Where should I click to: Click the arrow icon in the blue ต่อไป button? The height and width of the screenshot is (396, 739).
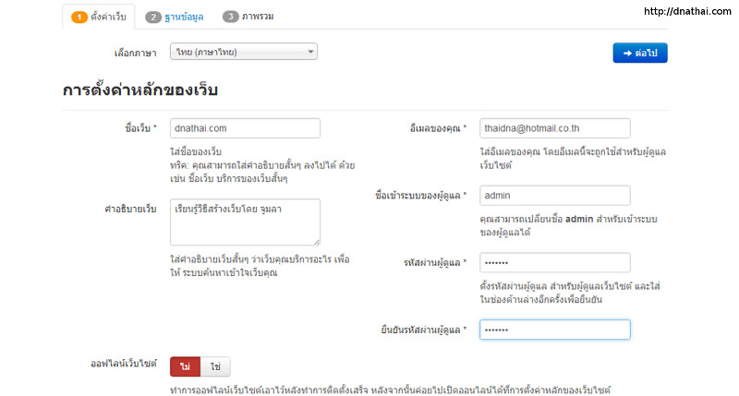coord(626,53)
